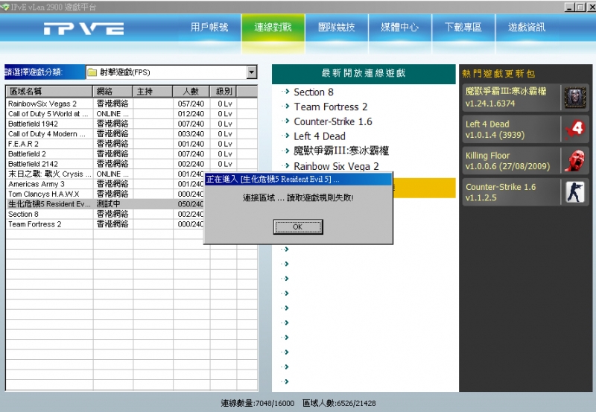Sort by the 人數 column header
This screenshot has width=596, height=412.
[x=191, y=92]
